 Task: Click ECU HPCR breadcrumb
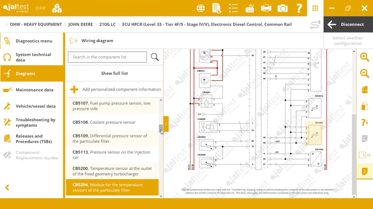(207, 24)
